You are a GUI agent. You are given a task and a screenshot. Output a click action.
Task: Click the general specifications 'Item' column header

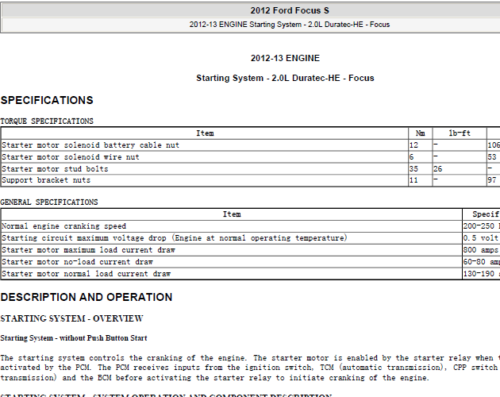tap(232, 214)
